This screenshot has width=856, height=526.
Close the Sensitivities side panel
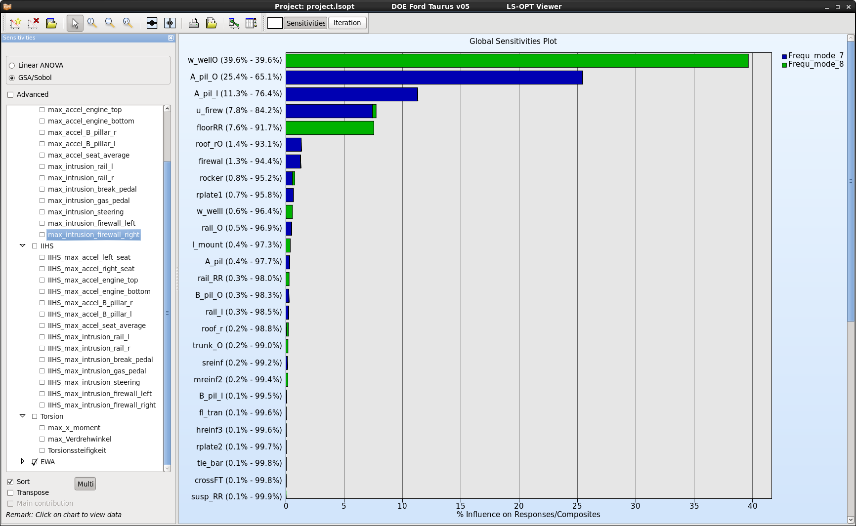(x=171, y=38)
